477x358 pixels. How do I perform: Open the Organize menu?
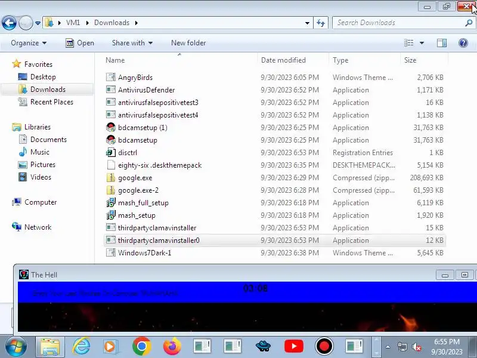[x=29, y=43]
